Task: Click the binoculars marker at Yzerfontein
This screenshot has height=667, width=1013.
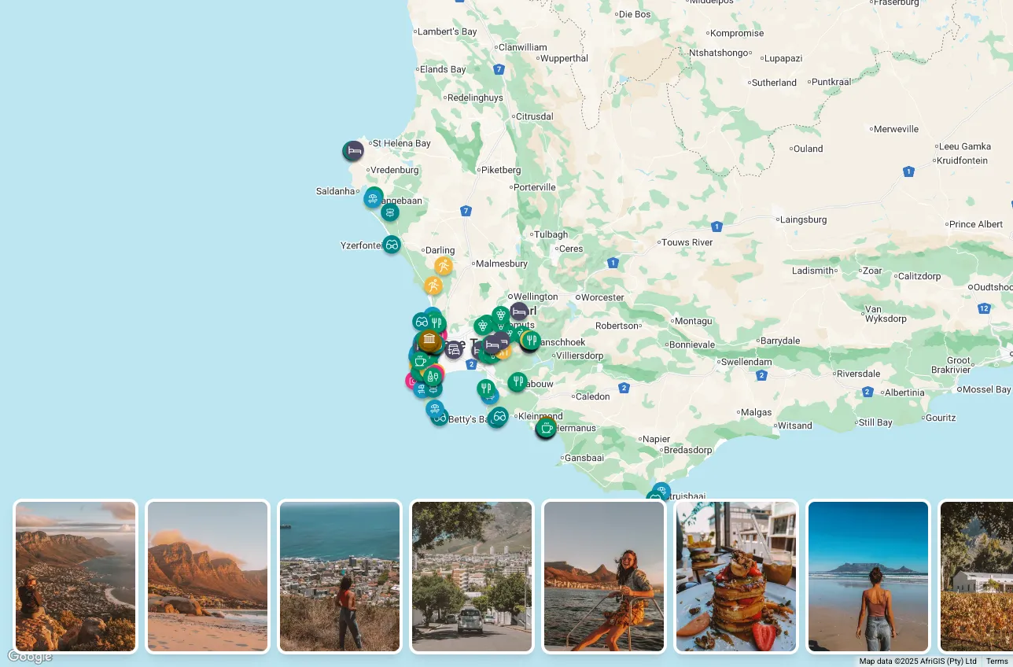Action: click(392, 245)
